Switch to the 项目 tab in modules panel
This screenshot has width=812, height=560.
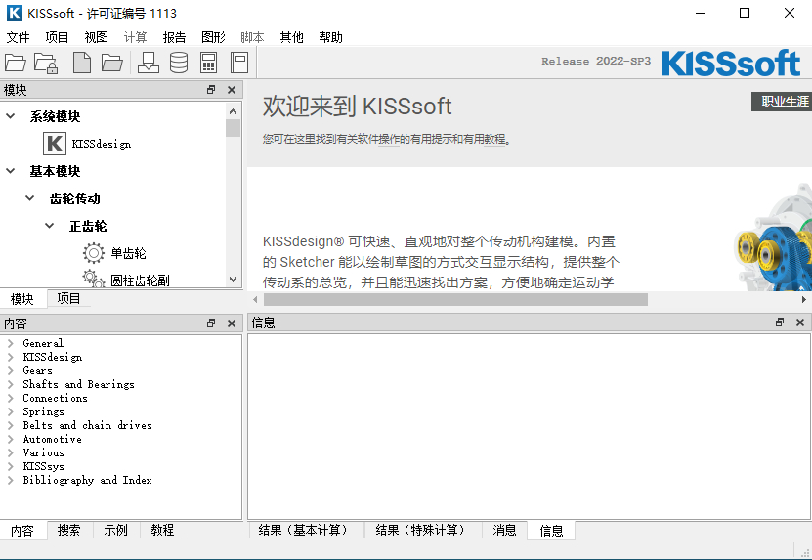[x=68, y=298]
